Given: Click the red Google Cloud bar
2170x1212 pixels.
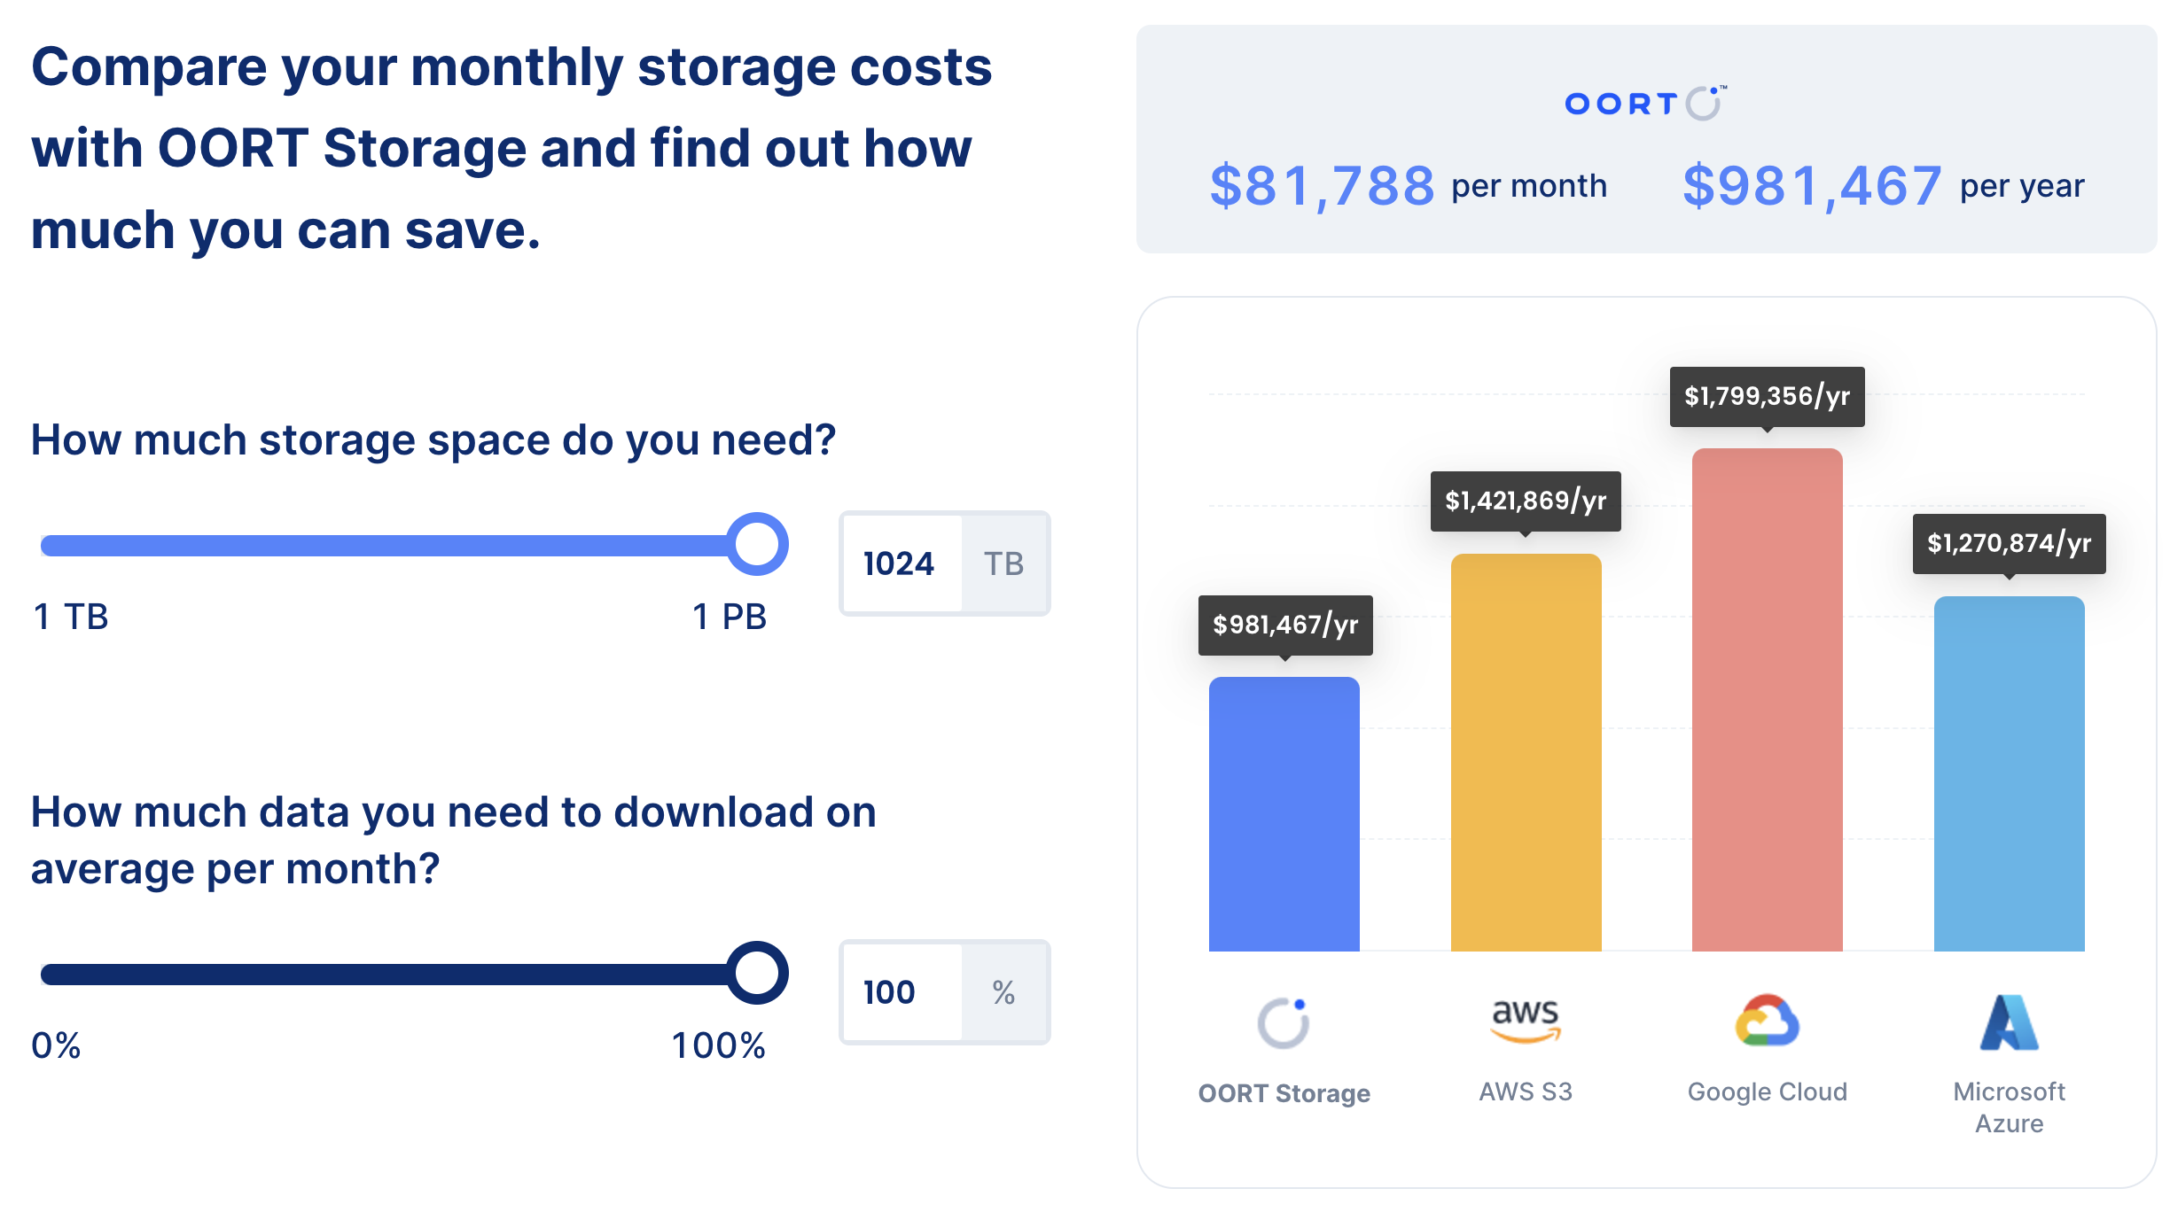Looking at the screenshot, I should (x=1767, y=700).
